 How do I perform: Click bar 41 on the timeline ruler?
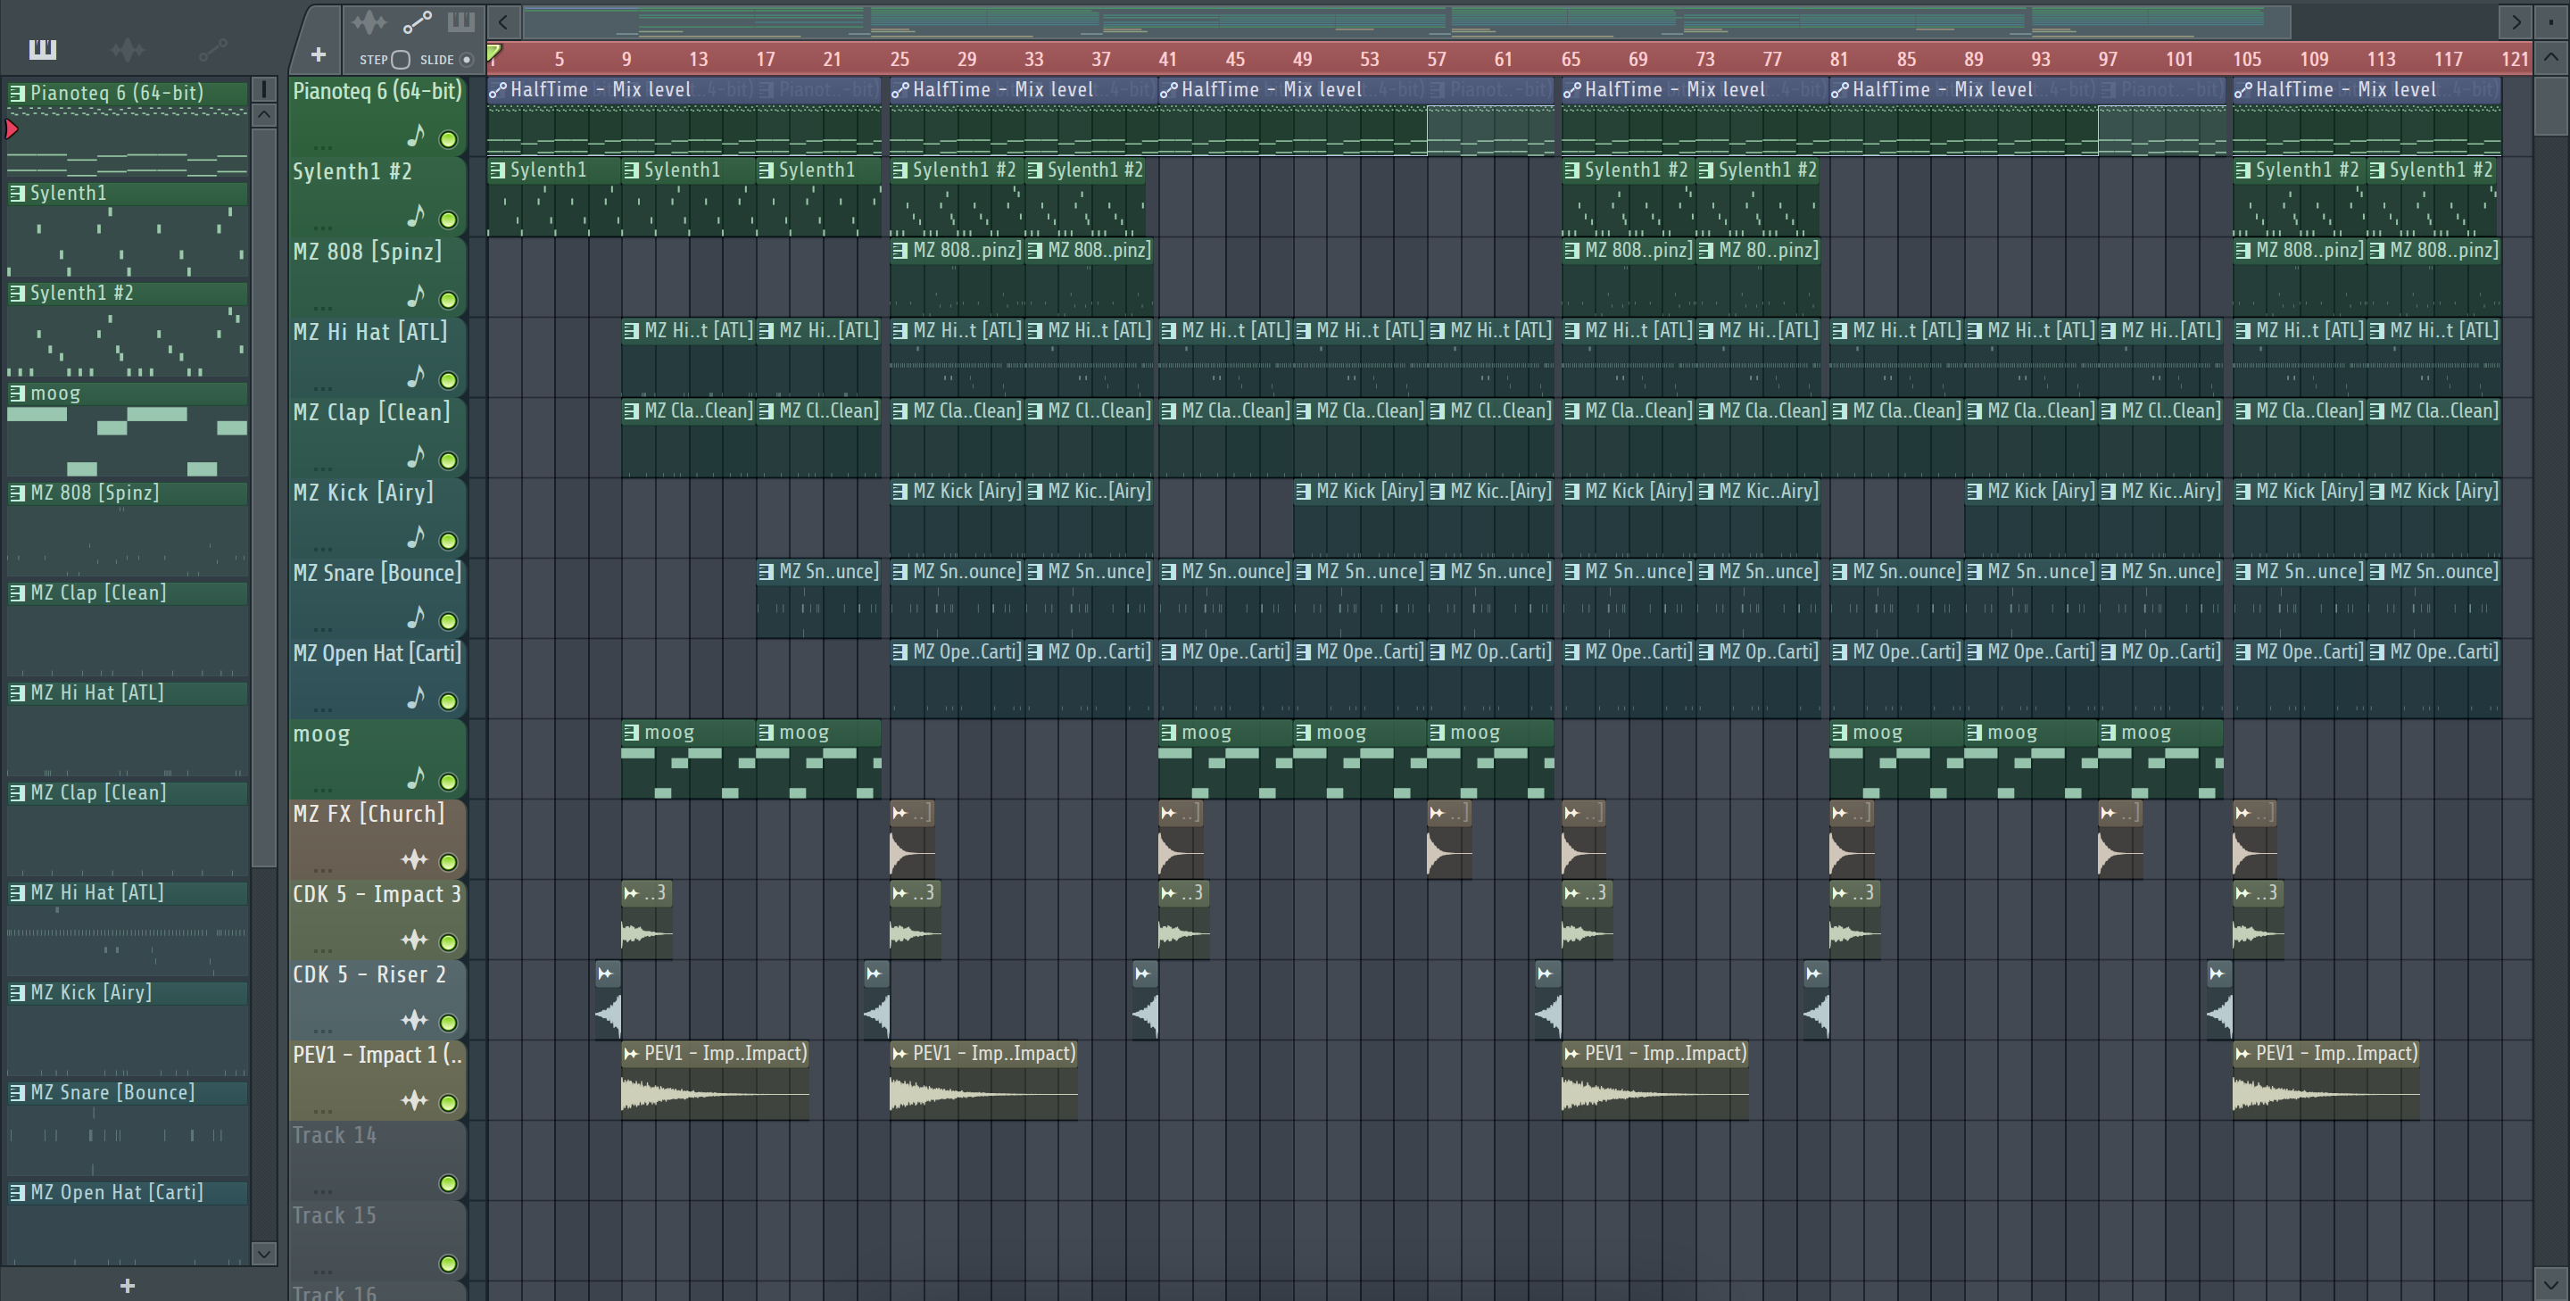click(1167, 59)
